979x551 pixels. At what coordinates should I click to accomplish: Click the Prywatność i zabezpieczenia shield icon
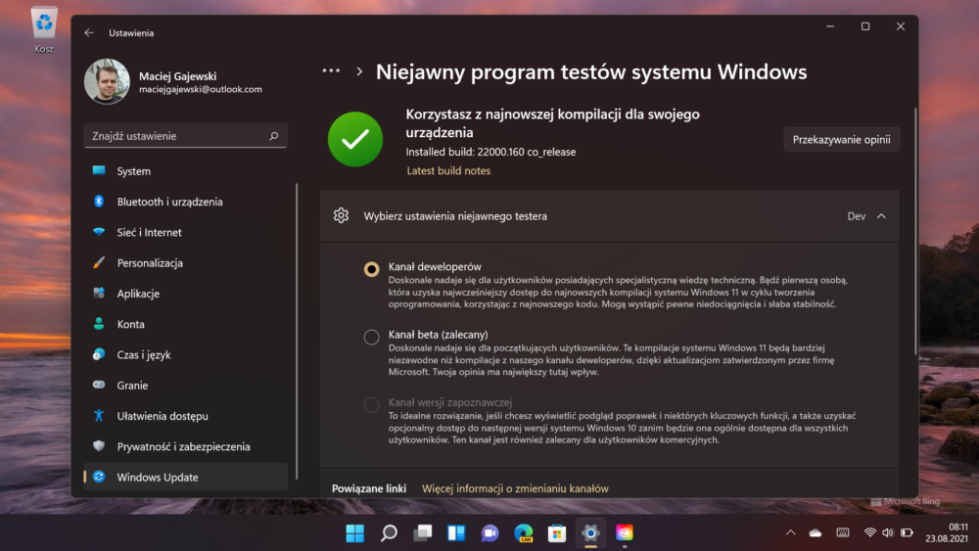click(x=99, y=446)
